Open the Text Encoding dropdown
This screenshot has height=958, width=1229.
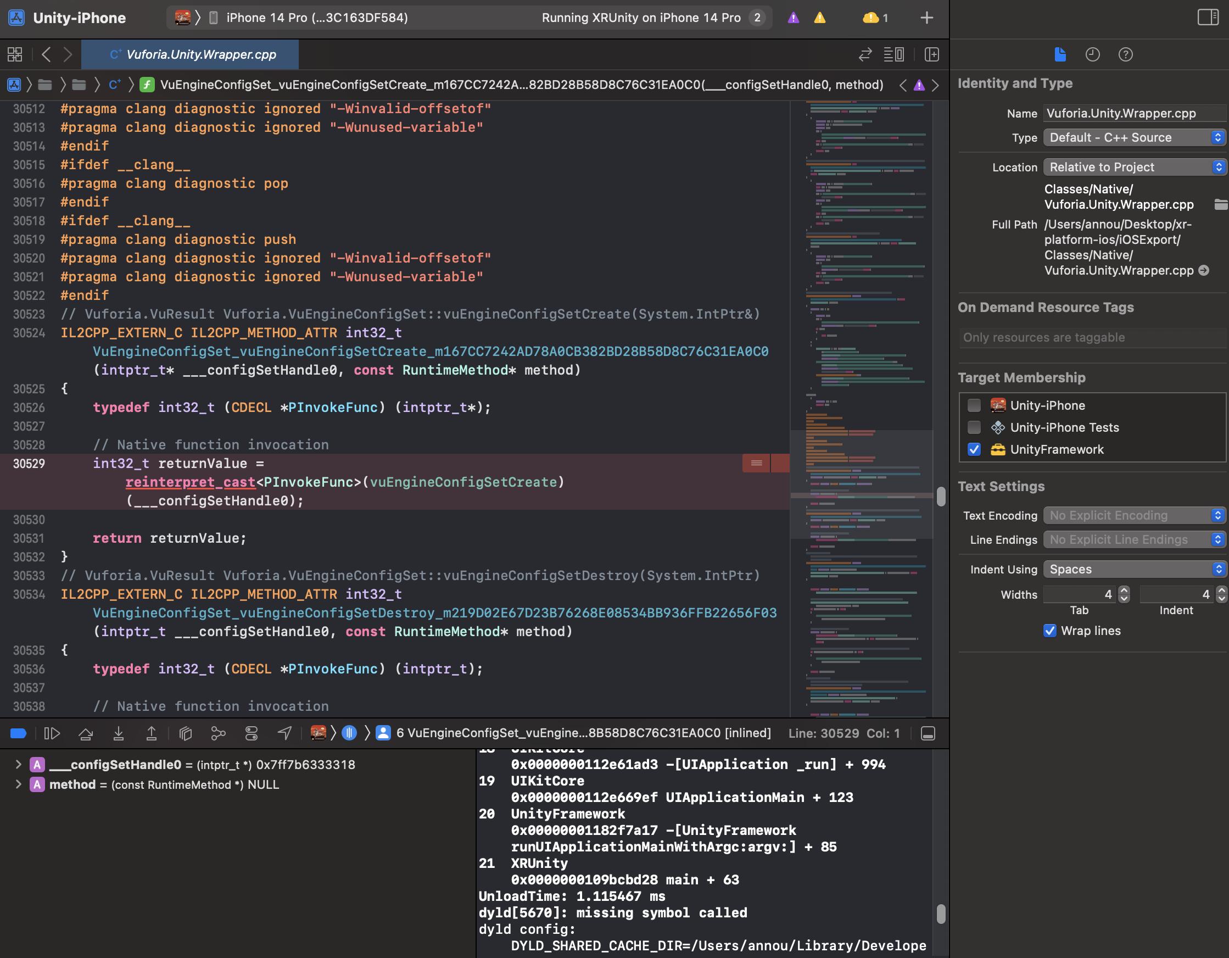1135,515
